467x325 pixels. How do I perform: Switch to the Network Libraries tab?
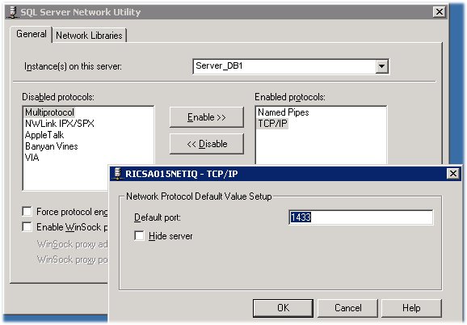pyautogui.click(x=89, y=36)
